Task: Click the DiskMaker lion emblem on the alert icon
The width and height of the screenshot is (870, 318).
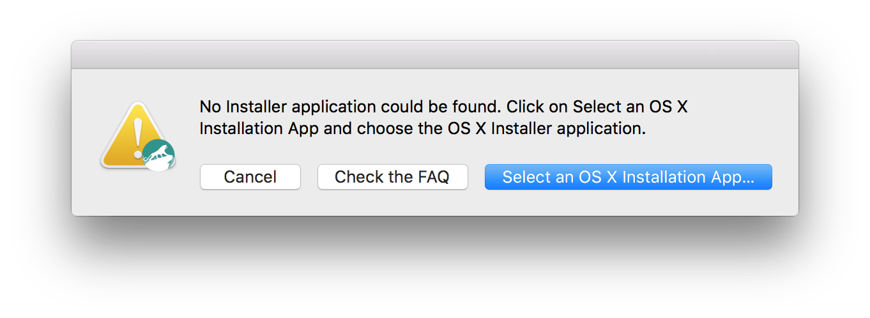Action: 158,155
